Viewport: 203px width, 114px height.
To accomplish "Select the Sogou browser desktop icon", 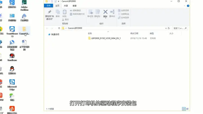I will coord(12,45).
